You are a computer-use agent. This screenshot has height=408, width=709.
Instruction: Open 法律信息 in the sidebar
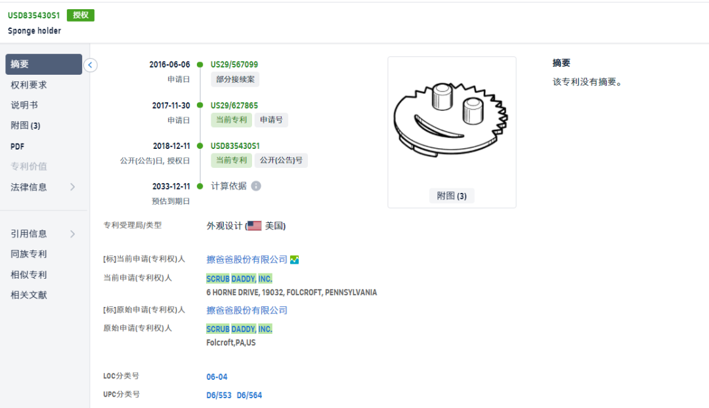click(29, 187)
